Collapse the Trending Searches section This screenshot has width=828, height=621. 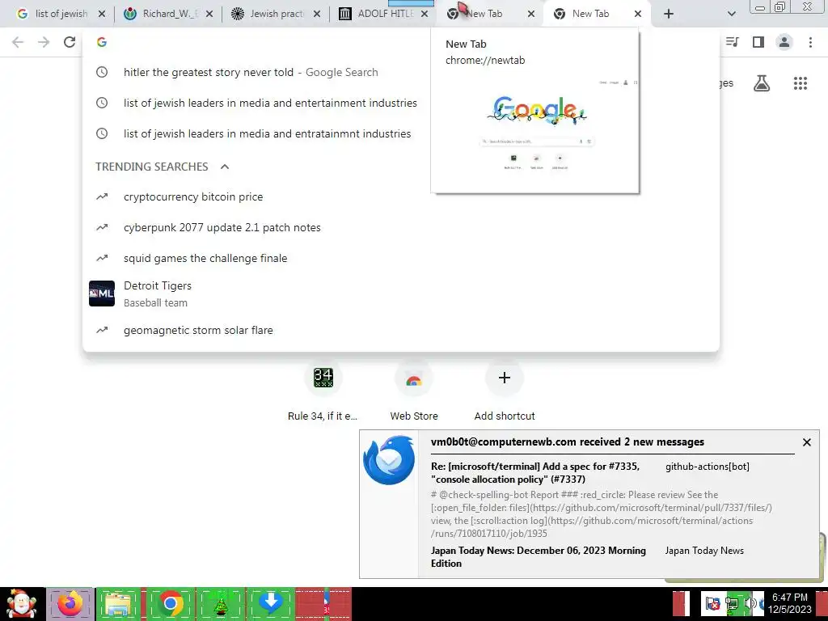[x=225, y=167]
